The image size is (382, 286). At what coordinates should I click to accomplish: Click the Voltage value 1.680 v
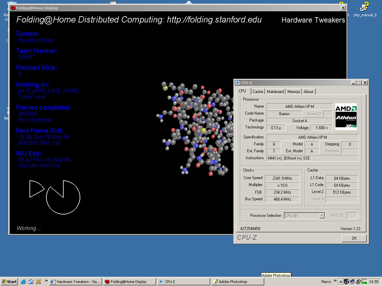pos(322,128)
